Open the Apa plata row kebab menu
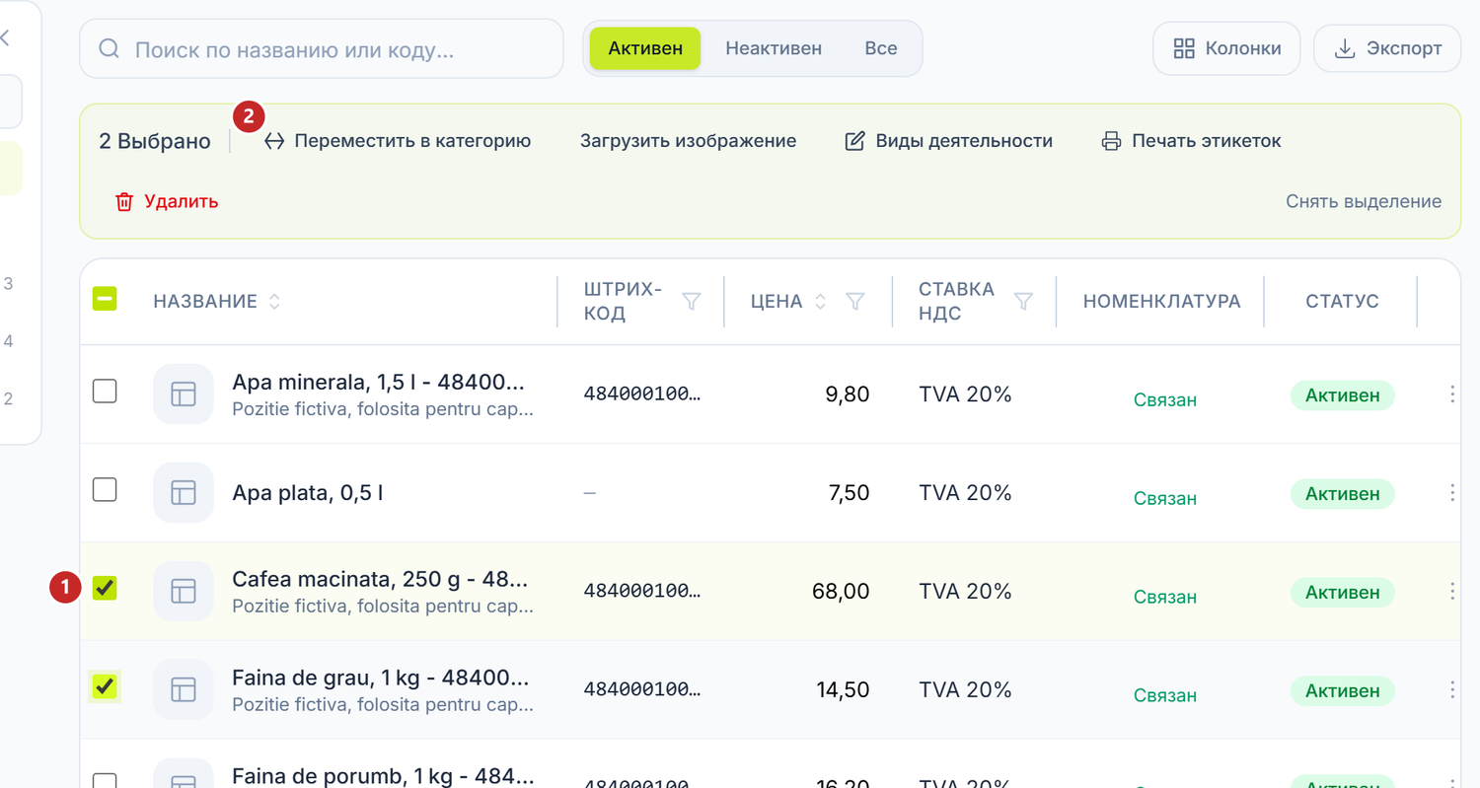 (x=1452, y=493)
